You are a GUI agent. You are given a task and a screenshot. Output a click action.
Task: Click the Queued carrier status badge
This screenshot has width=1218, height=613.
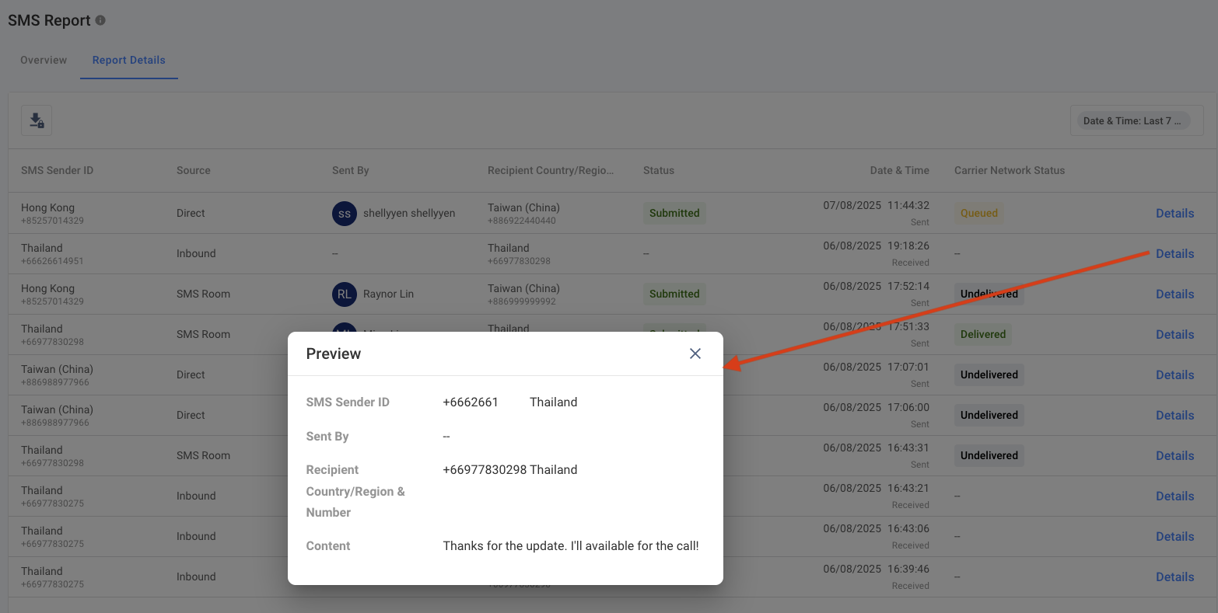tap(979, 213)
